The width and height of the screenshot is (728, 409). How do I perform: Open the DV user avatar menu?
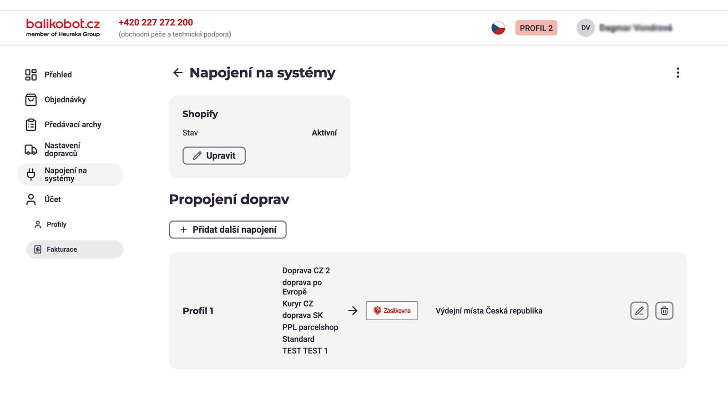pyautogui.click(x=586, y=28)
